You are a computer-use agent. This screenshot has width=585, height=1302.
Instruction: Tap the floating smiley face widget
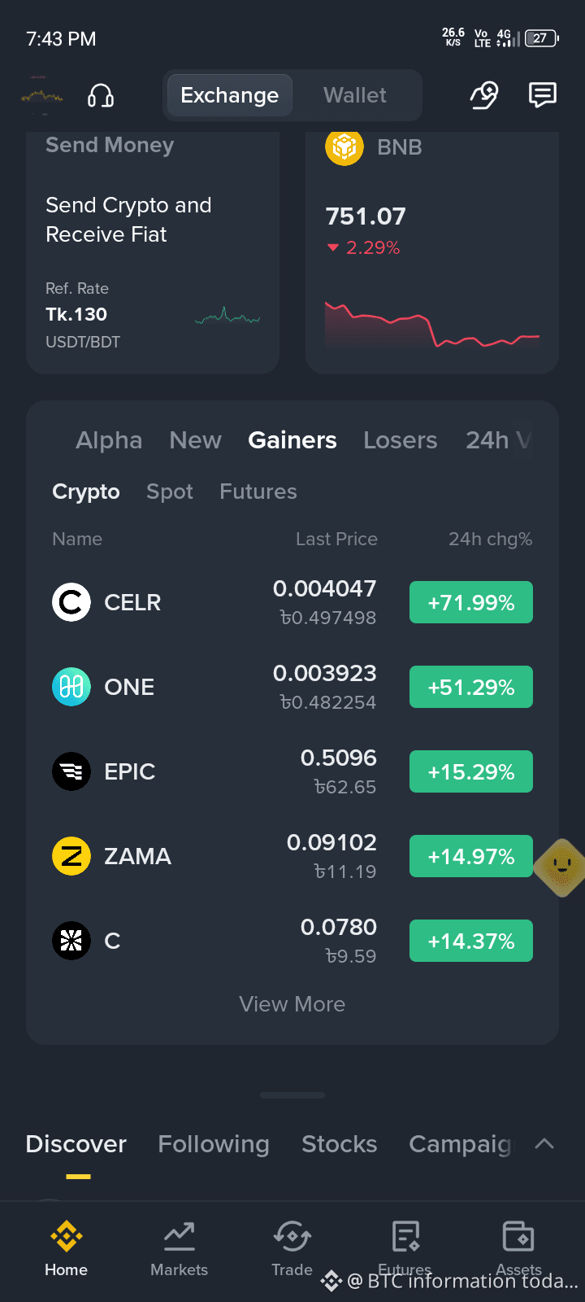pyautogui.click(x=561, y=867)
